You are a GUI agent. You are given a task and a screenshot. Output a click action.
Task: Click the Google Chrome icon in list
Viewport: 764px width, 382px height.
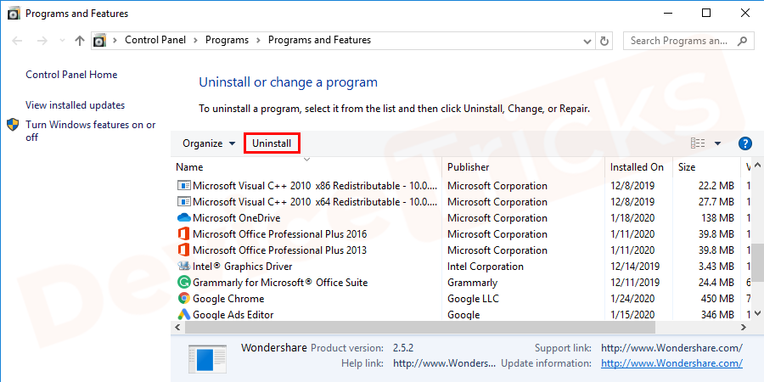[183, 299]
